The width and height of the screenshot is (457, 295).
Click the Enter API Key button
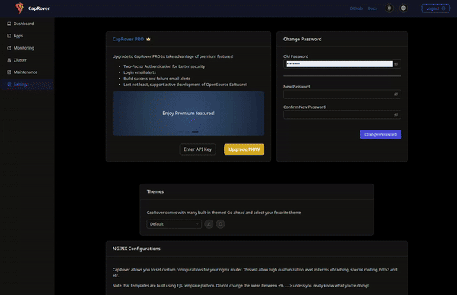pyautogui.click(x=197, y=149)
